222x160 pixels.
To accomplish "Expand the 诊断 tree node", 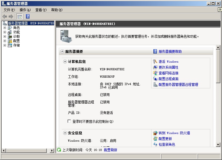I will pos(5,37).
